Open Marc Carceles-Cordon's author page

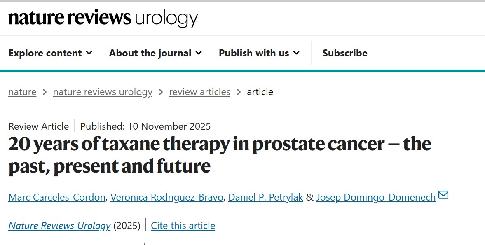[56, 197]
